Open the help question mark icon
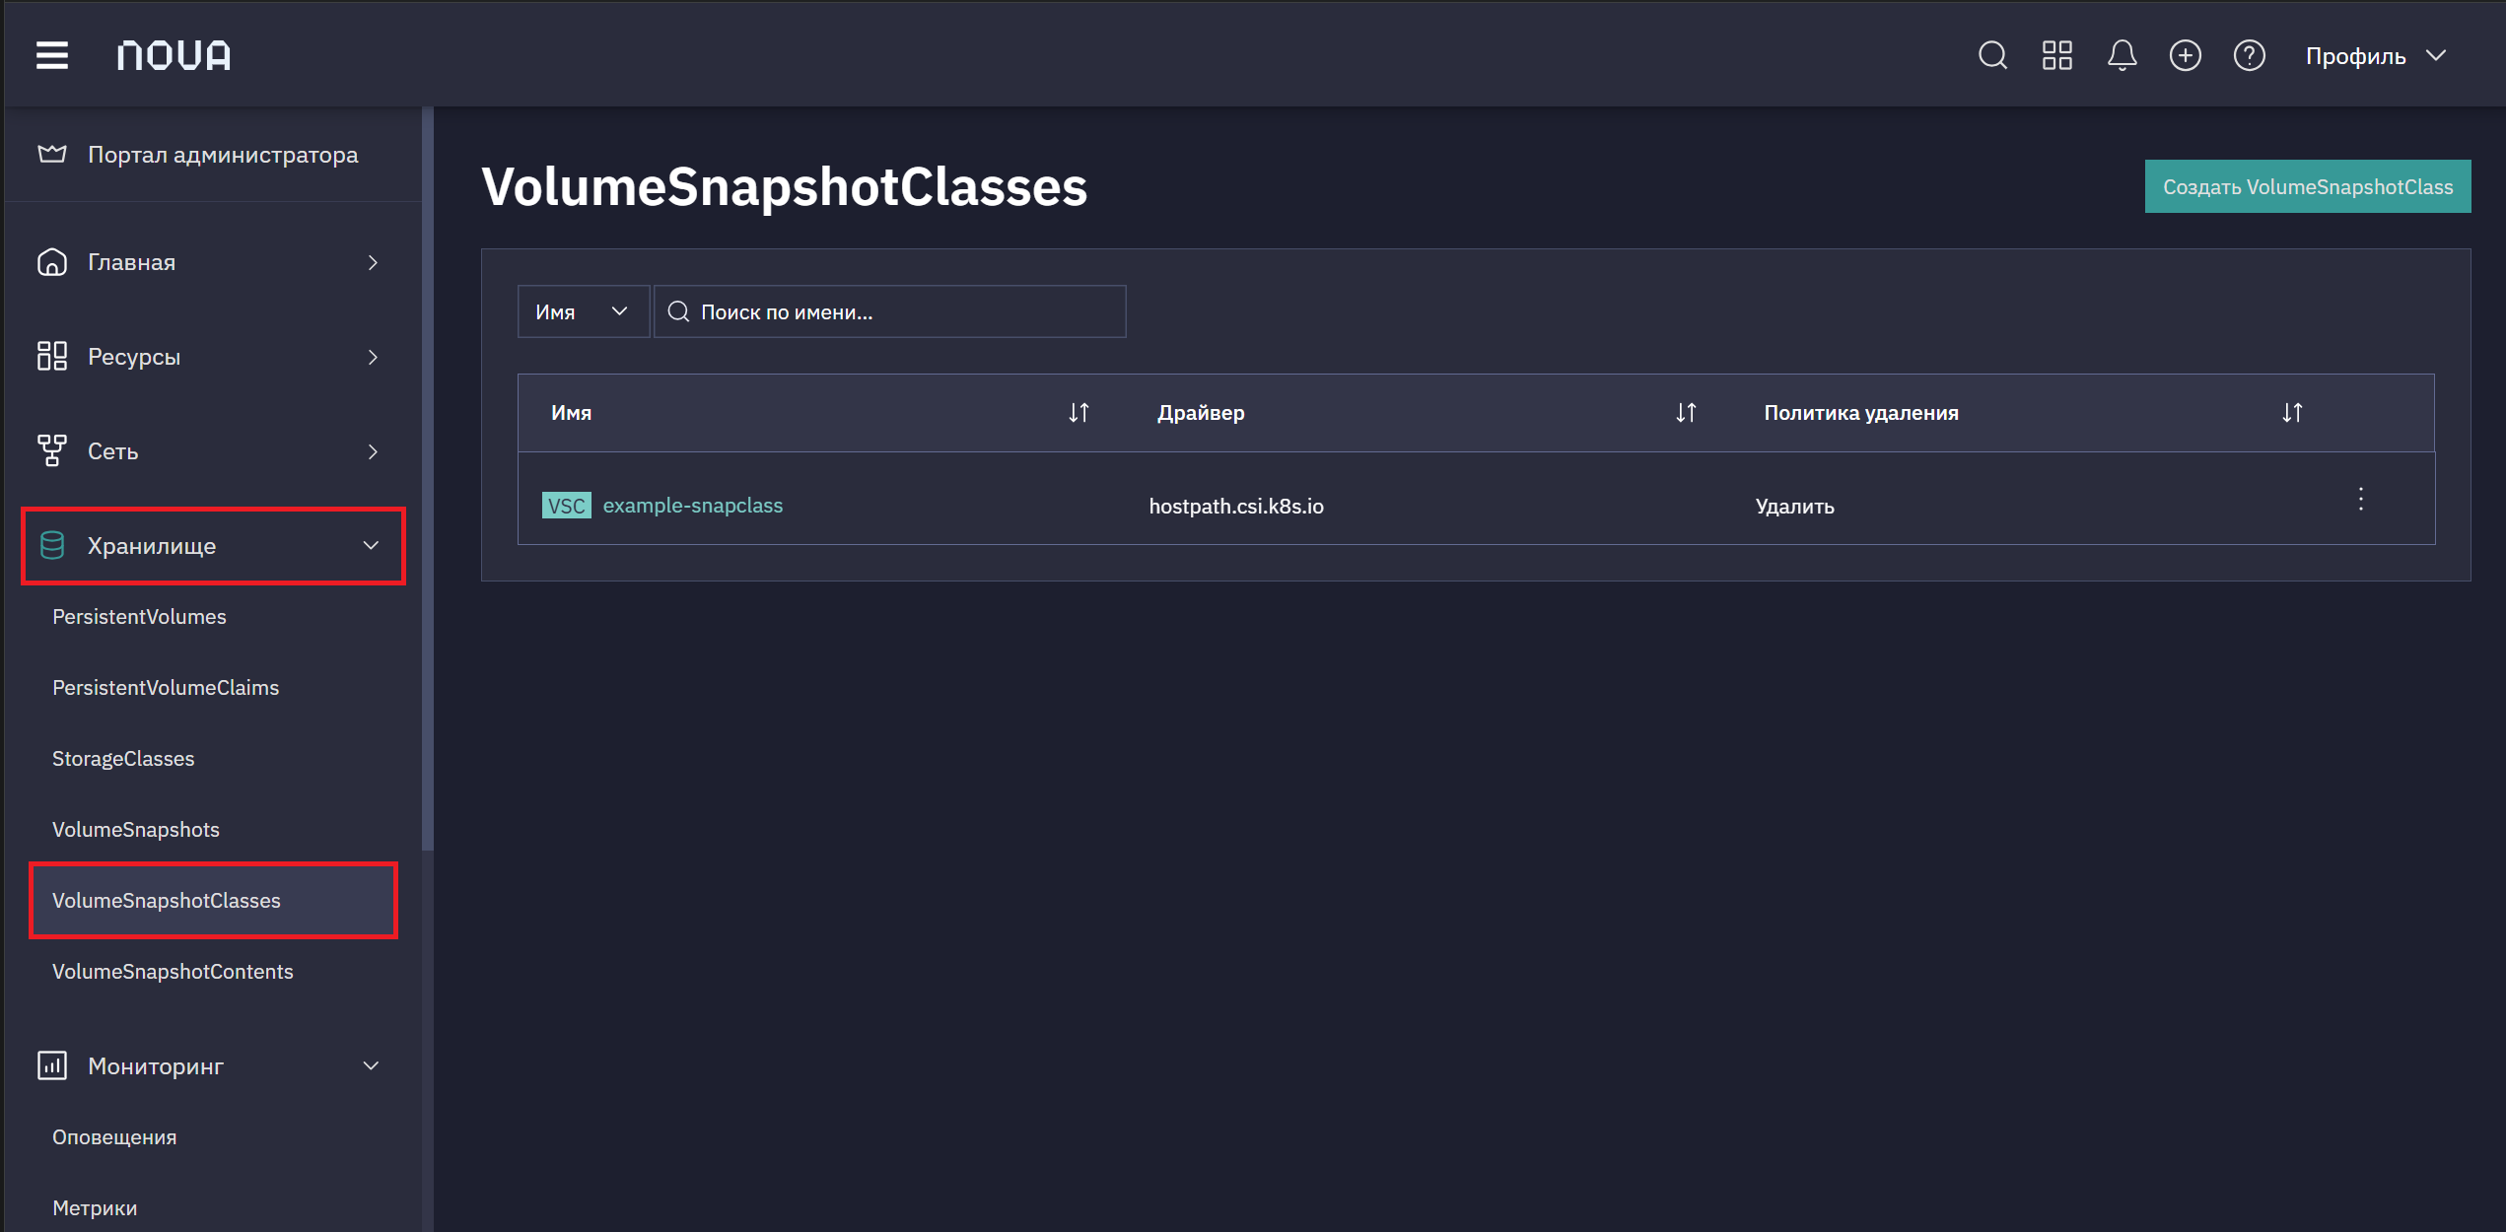 (x=2249, y=55)
